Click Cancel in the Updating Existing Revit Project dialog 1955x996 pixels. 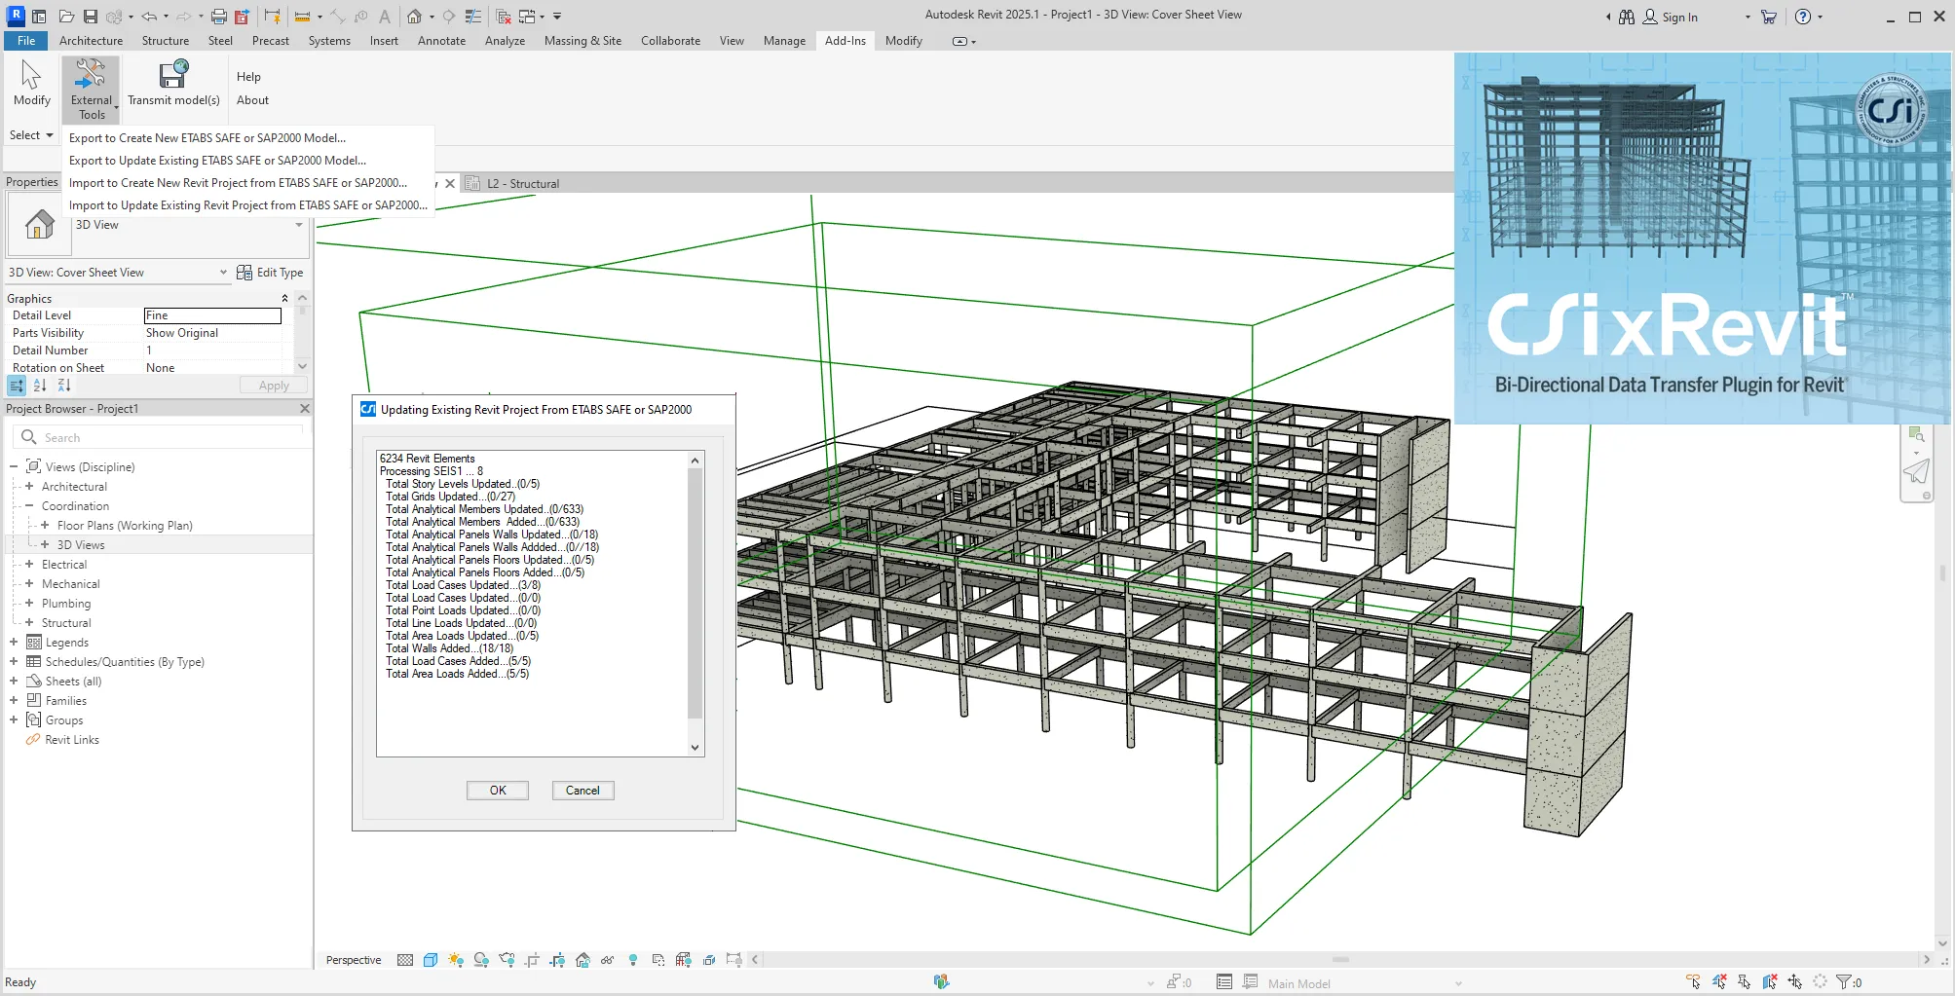point(583,791)
